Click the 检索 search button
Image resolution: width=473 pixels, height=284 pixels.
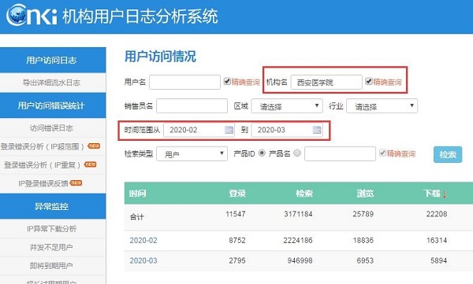coord(448,154)
